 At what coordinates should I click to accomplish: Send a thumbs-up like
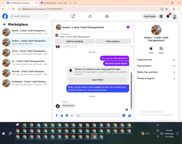tap(130, 115)
